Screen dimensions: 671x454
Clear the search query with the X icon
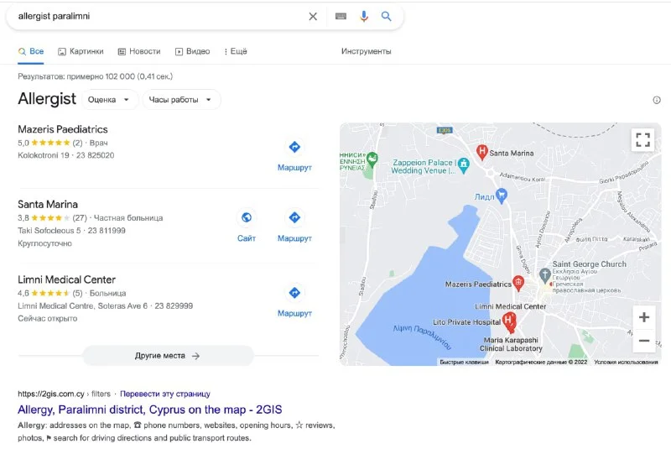tap(313, 16)
